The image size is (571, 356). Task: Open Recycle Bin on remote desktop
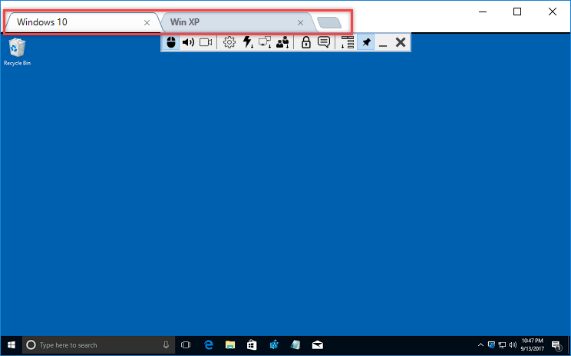17,51
